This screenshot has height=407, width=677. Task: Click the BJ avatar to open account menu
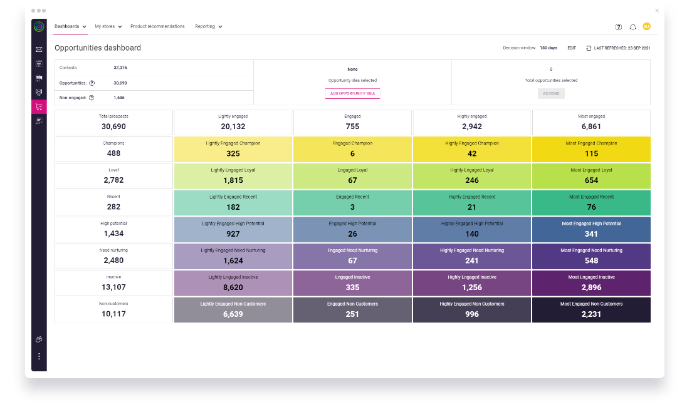[x=647, y=27]
